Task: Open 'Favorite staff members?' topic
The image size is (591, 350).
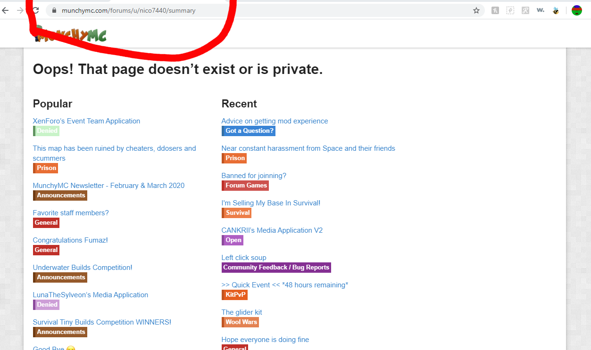Action: click(71, 213)
